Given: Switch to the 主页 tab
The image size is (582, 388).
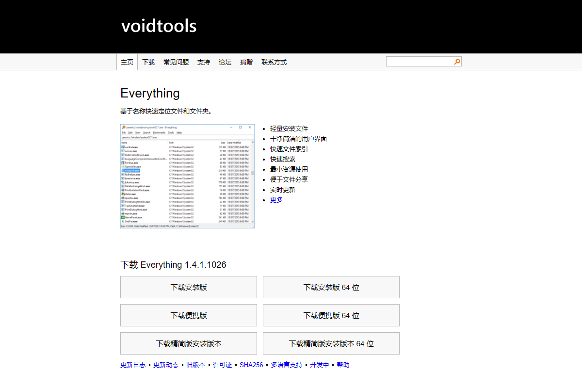Looking at the screenshot, I should pyautogui.click(x=127, y=62).
